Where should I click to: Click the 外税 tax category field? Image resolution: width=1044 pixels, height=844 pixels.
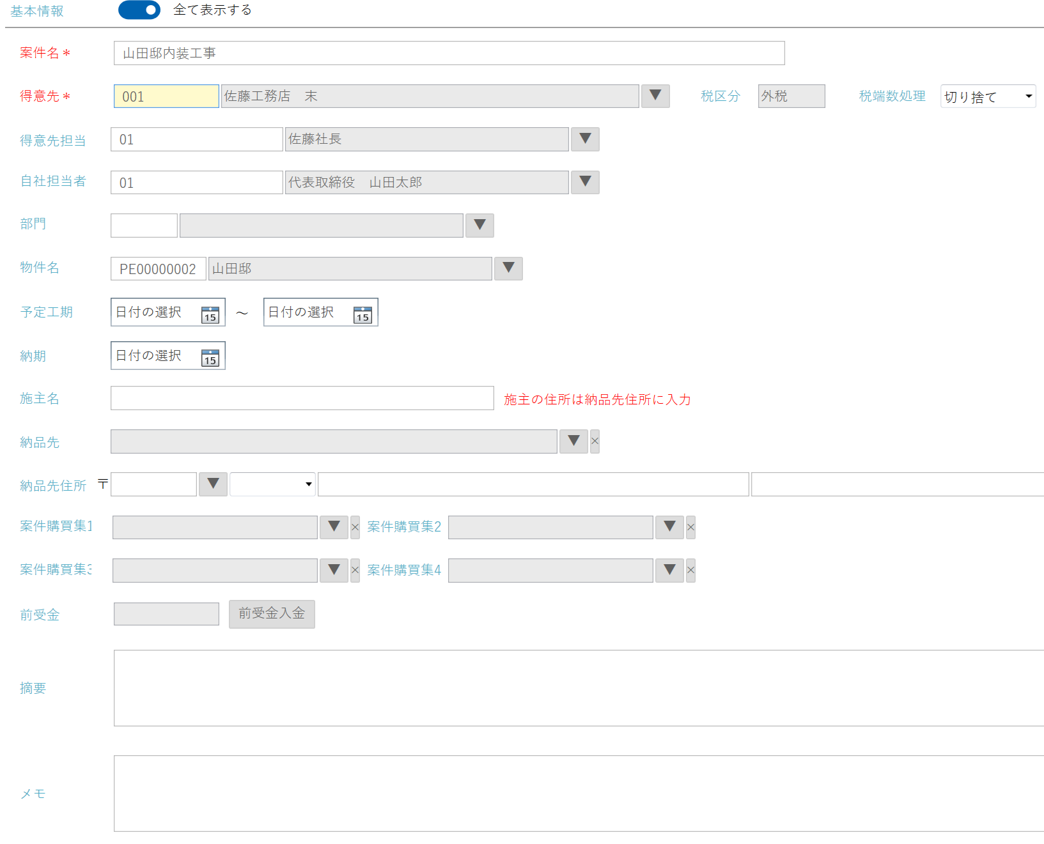(791, 96)
